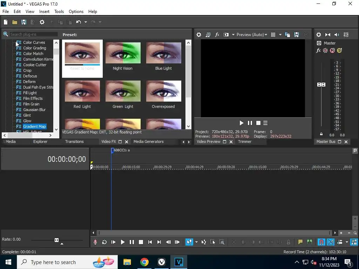Screen dimensions: 359x269
Task: Open Chrome from Windows taskbar
Action: click(x=144, y=262)
